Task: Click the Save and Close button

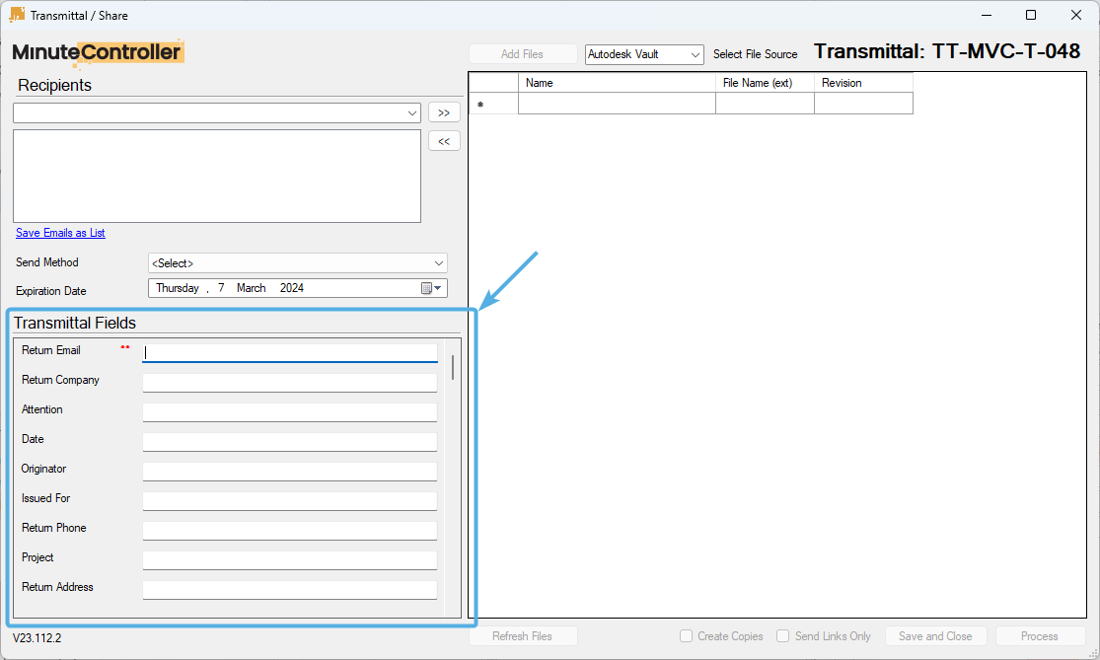Action: (935, 635)
